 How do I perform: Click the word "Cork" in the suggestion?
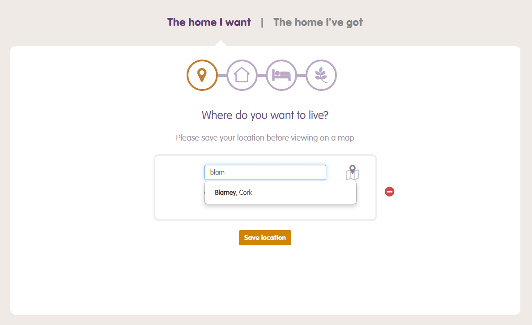[246, 192]
